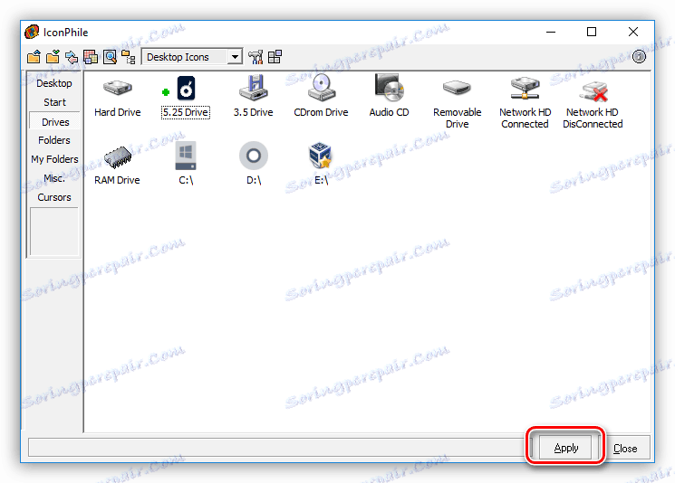675x483 pixels.
Task: Click the "Hard Drive" label text
Action: 118,112
